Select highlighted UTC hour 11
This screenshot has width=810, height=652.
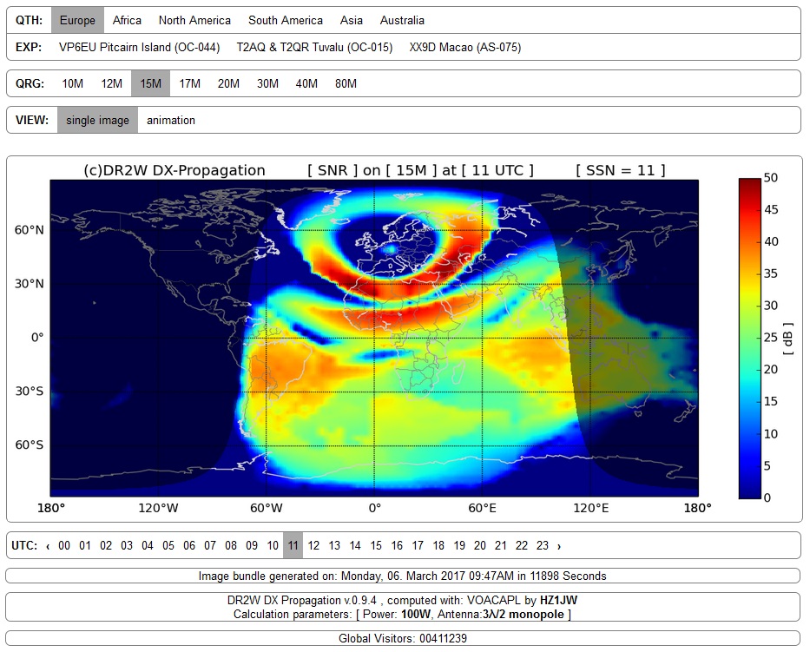(x=293, y=545)
